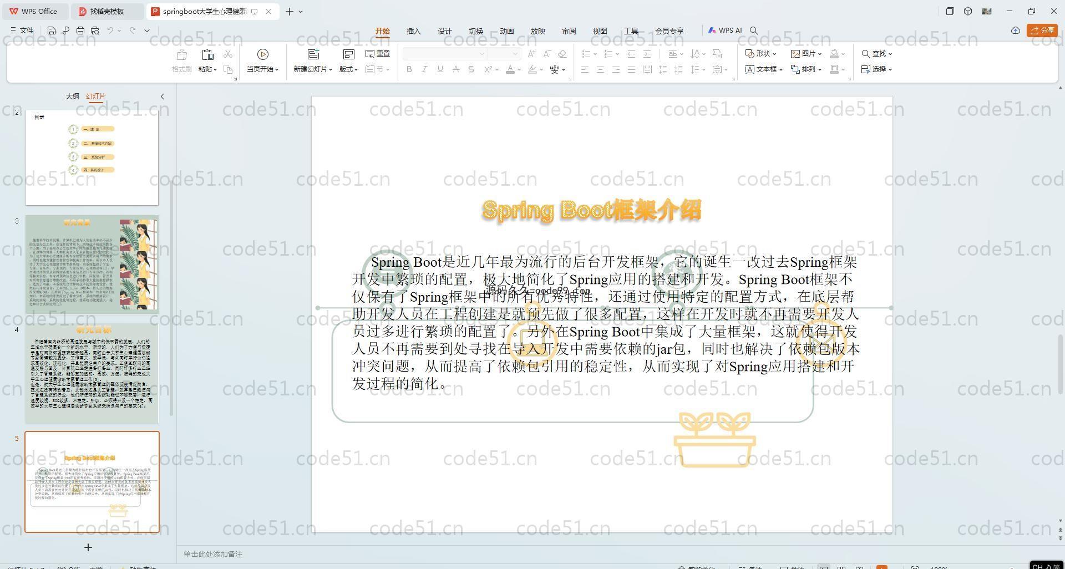Image resolution: width=1065 pixels, height=569 pixels.
Task: Open the Design (设计) ribbon tab
Action: 445,31
